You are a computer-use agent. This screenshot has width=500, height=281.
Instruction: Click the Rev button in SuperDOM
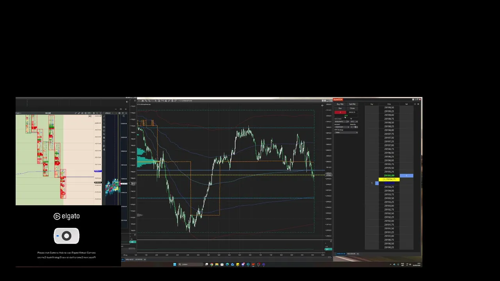click(340, 108)
